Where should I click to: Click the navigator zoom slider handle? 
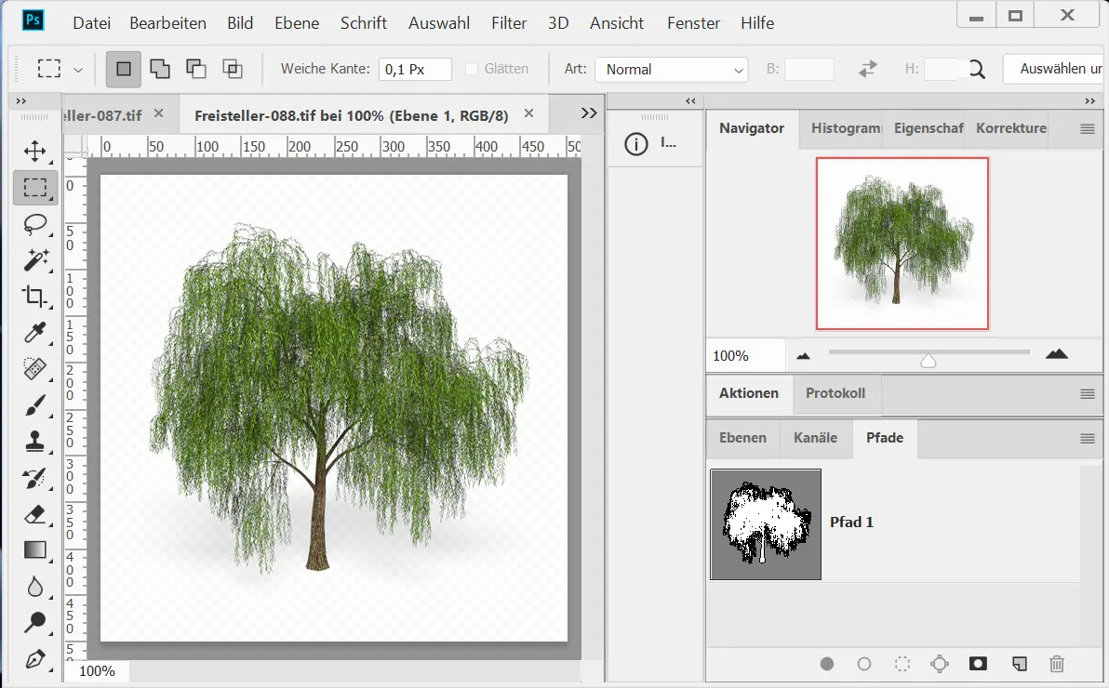(928, 361)
